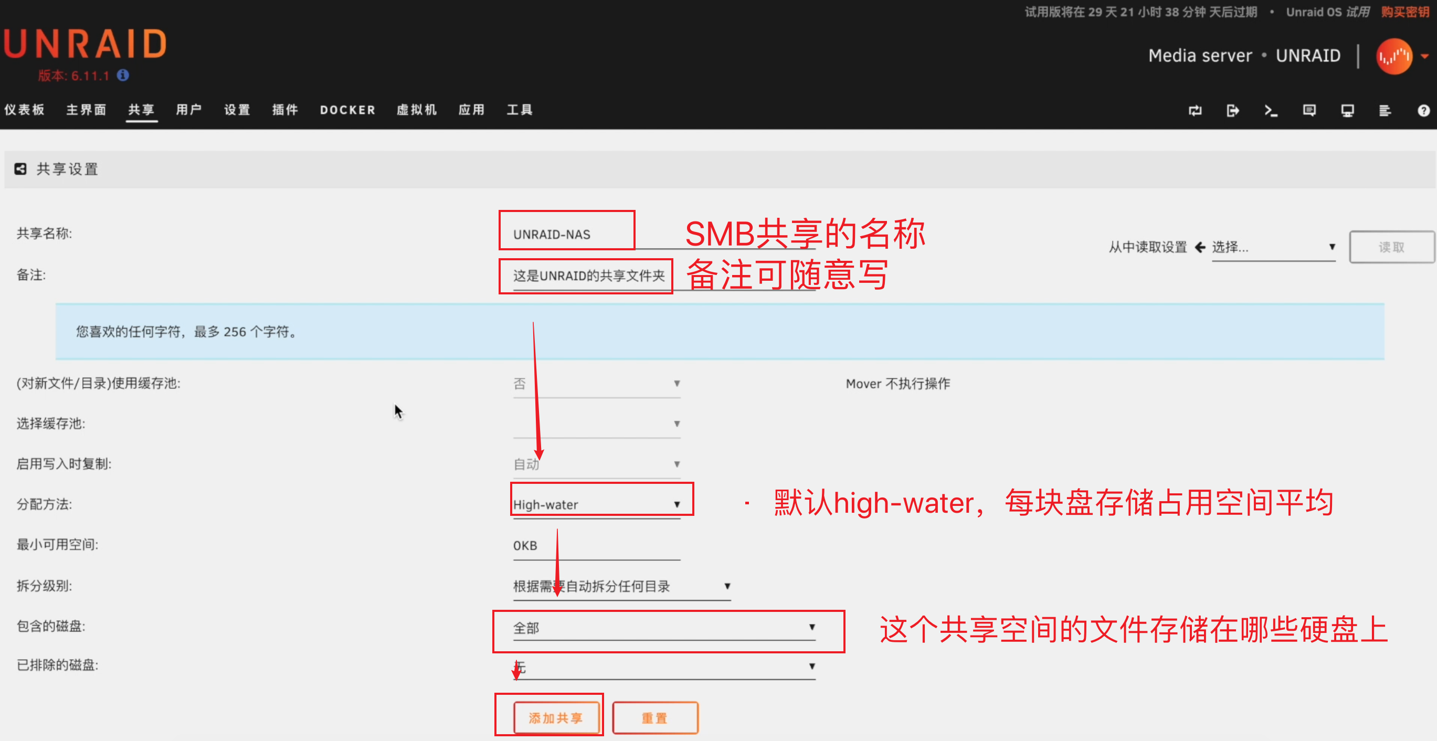Viewport: 1437px width, 741px height.
Task: Open the 从中读取设置 选择 dropdown
Action: click(x=1274, y=248)
